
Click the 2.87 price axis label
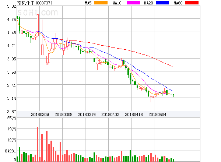11,112
